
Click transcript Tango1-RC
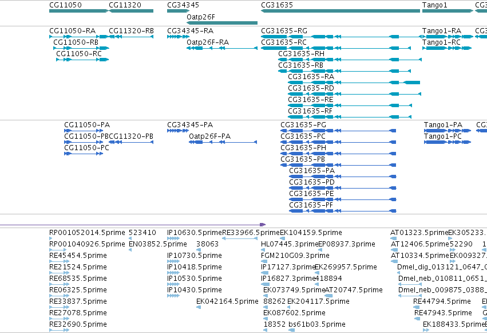coord(447,48)
